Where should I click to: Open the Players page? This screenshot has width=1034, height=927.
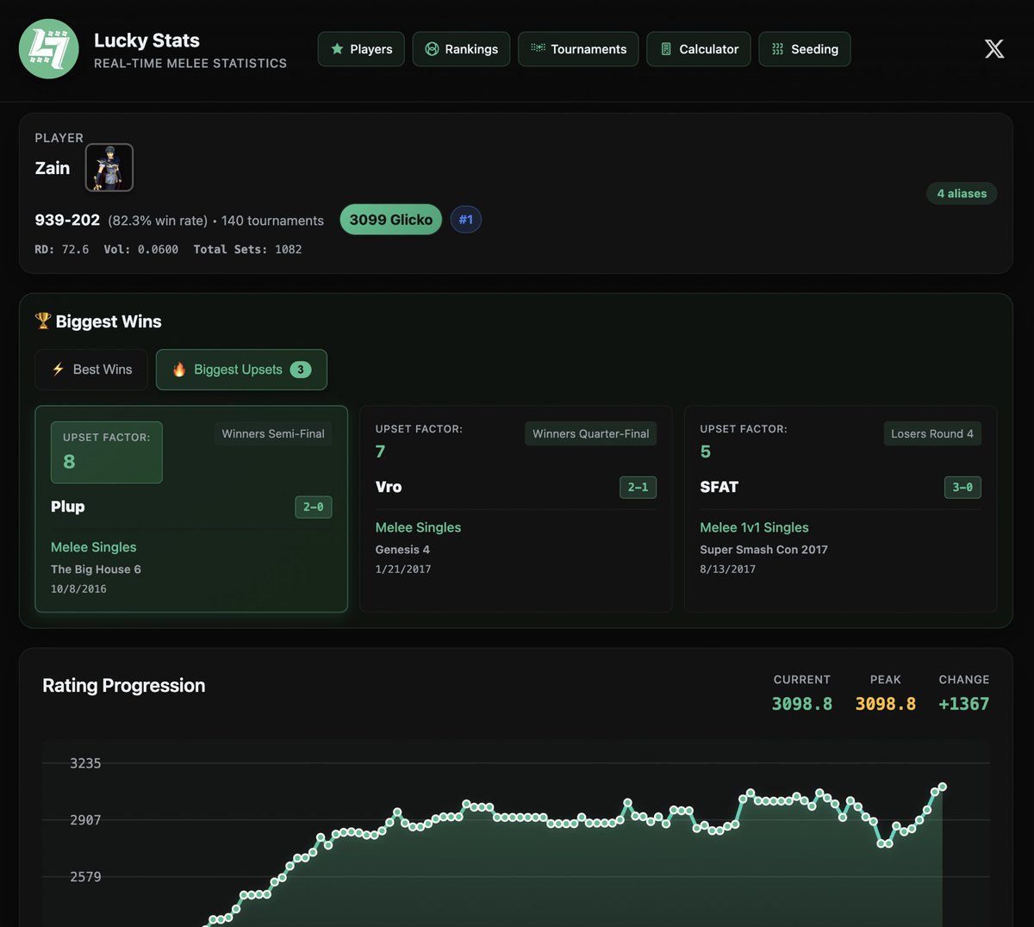[361, 49]
